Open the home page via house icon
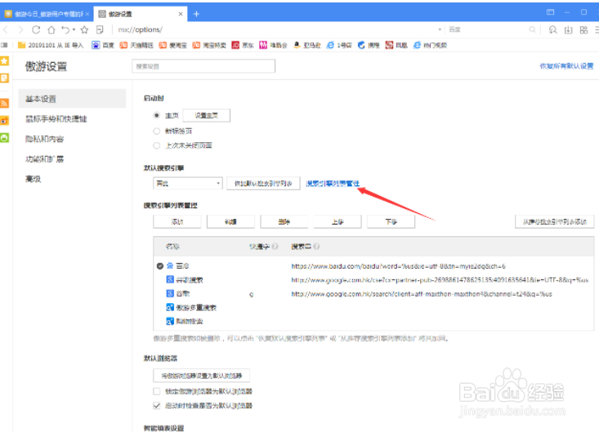The image size is (599, 432). pos(51,29)
